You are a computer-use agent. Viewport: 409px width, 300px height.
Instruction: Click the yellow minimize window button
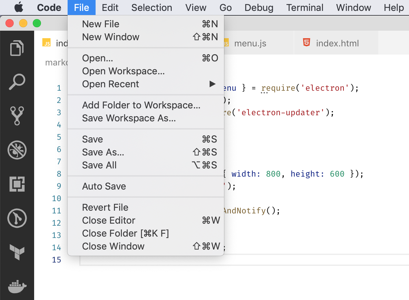[x=23, y=24]
